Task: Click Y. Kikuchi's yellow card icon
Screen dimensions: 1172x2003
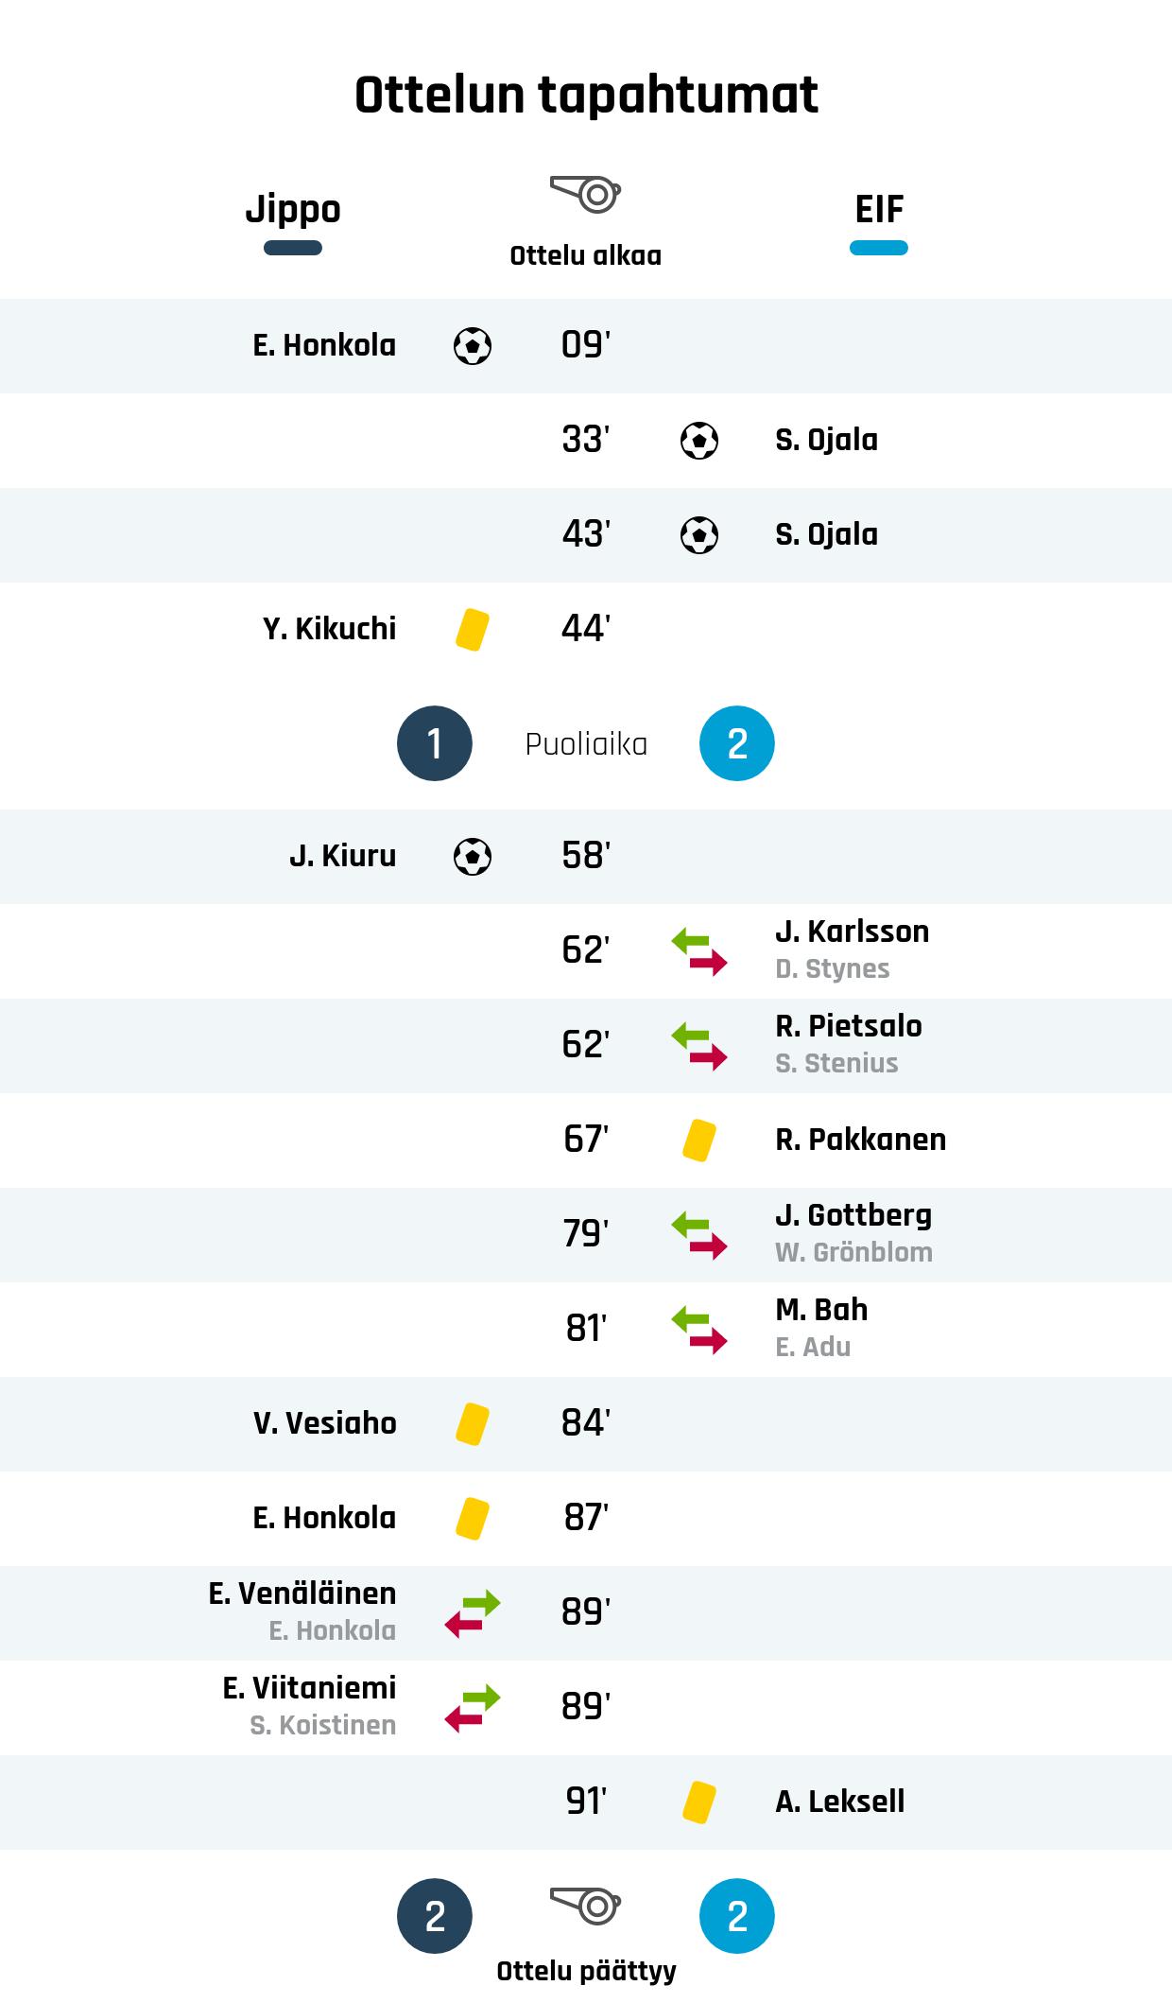Action: 473,630
